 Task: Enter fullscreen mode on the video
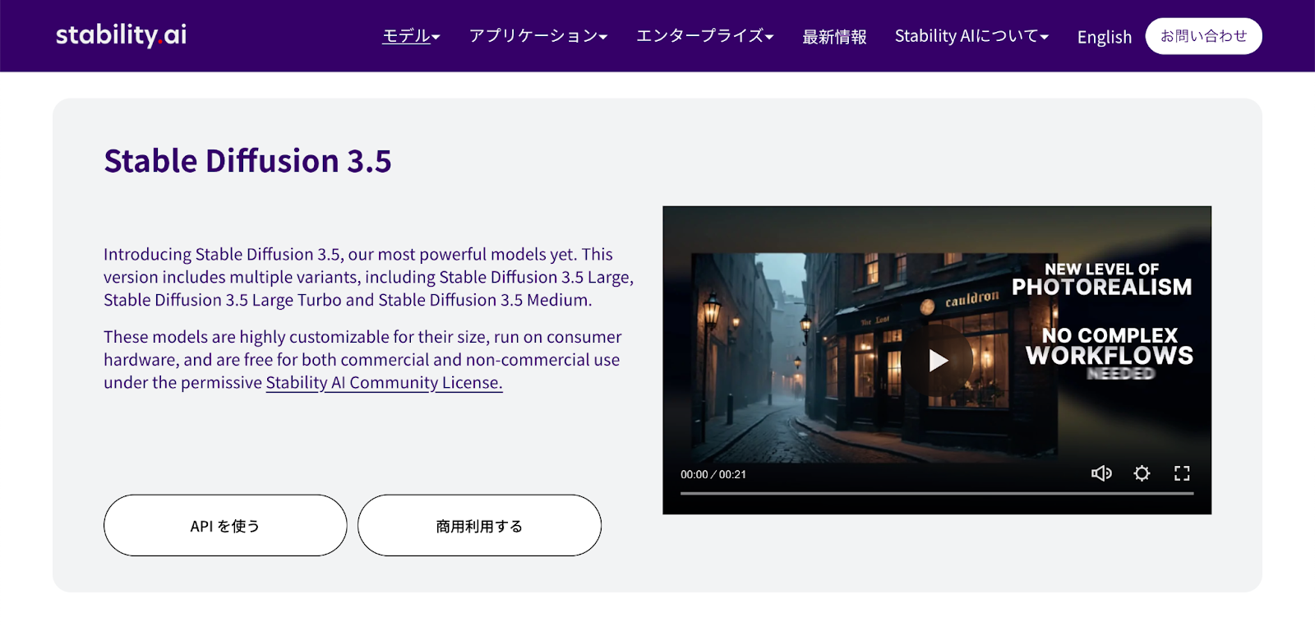coord(1182,473)
